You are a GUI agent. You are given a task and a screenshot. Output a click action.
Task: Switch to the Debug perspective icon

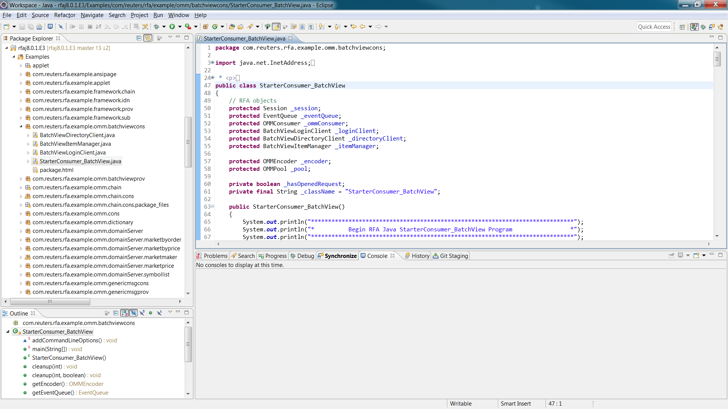(703, 27)
